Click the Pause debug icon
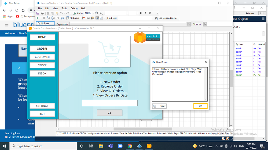Viewport: 268px width, 150px height. pyautogui.click(x=44, y=18)
